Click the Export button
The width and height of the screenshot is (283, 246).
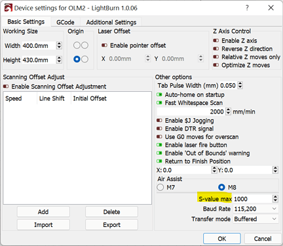click(111, 225)
